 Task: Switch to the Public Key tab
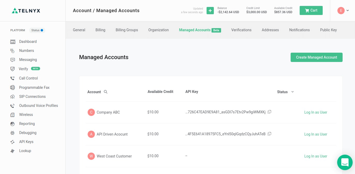[328, 30]
